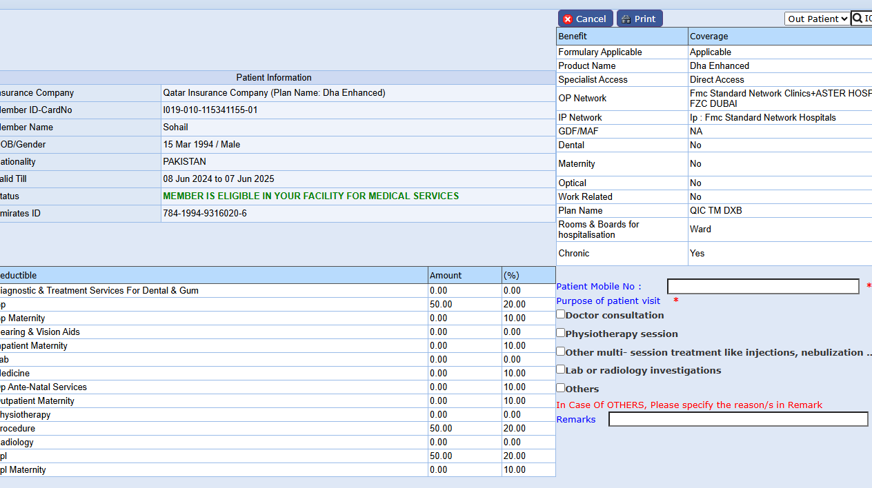Image resolution: width=872 pixels, height=488 pixels.
Task: Enable Other multi-session treatment checkbox
Action: [561, 352]
